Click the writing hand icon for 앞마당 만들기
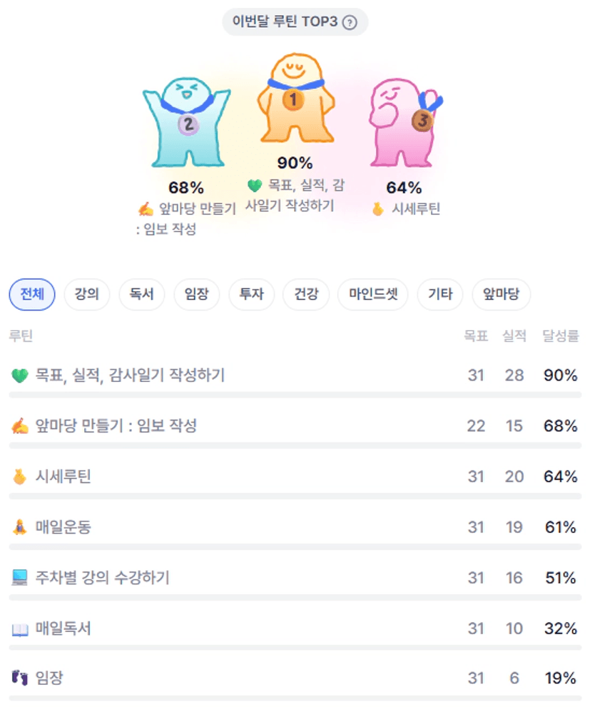590x707 pixels. click(19, 426)
